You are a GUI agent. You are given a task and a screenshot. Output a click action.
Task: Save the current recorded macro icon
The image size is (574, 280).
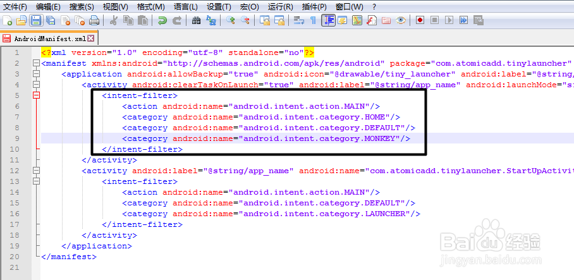click(x=478, y=20)
